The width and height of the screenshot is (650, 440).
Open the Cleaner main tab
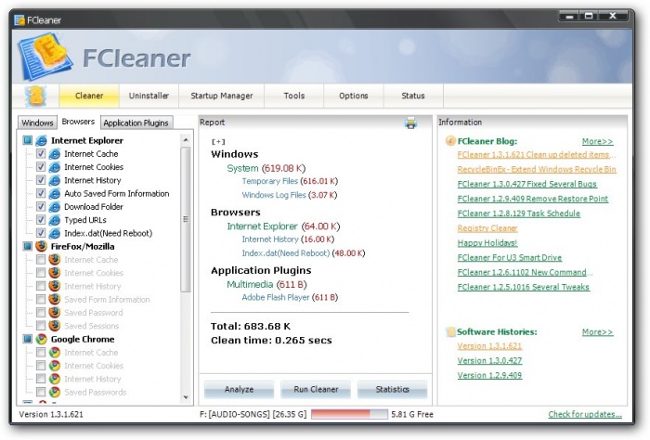coord(89,96)
